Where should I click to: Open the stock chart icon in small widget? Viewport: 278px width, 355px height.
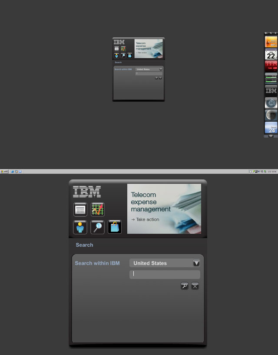(123, 49)
